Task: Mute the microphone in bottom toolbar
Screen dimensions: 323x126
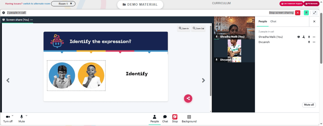Action: (21, 119)
